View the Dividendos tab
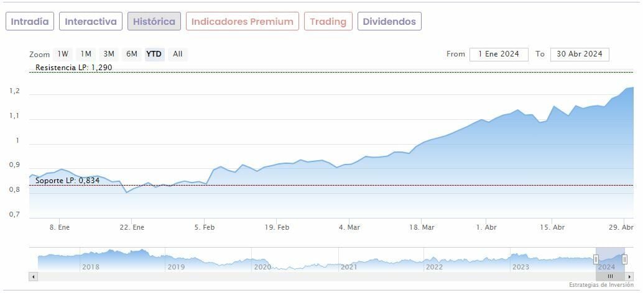Viewport: 643px width, 293px height. click(389, 21)
